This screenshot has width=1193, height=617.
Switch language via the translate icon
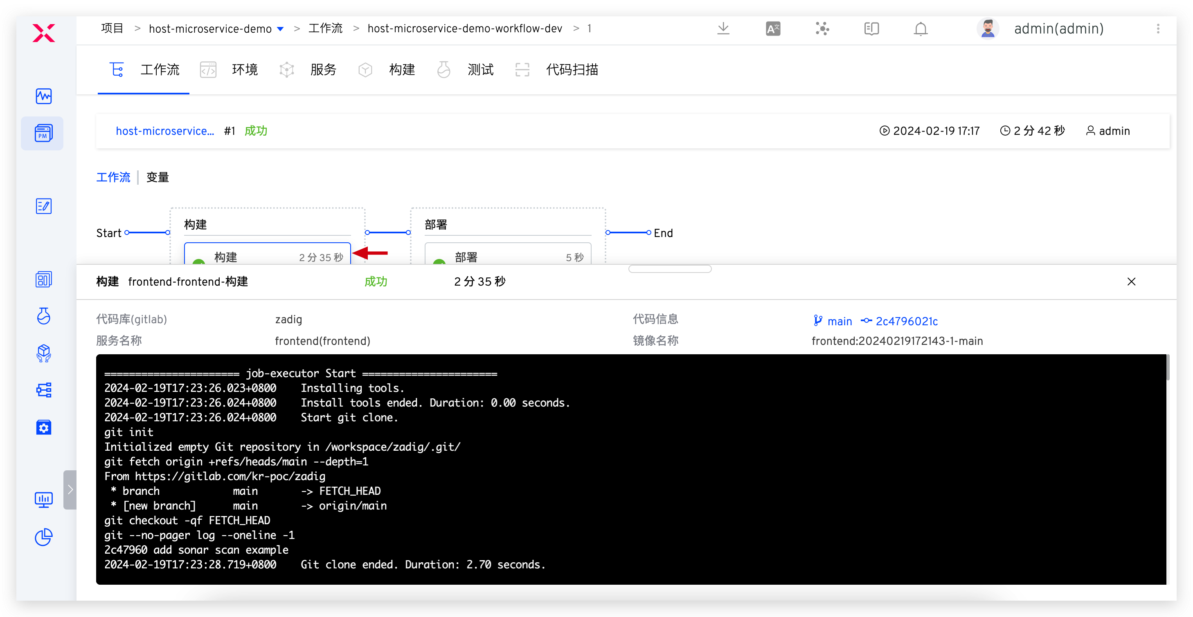772,29
